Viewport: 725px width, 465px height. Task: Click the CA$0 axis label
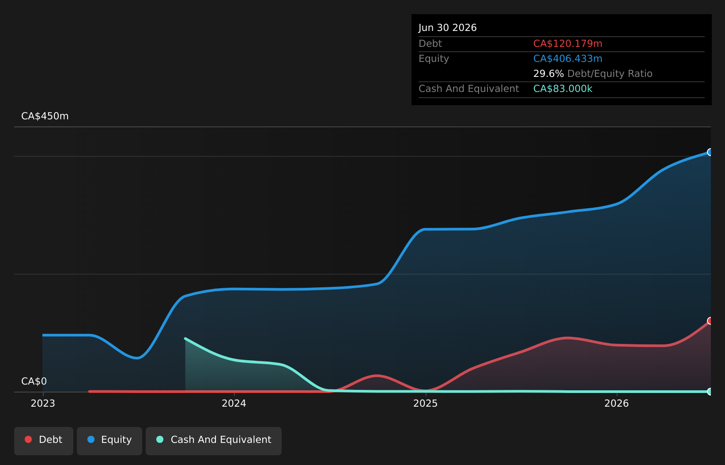pyautogui.click(x=34, y=381)
